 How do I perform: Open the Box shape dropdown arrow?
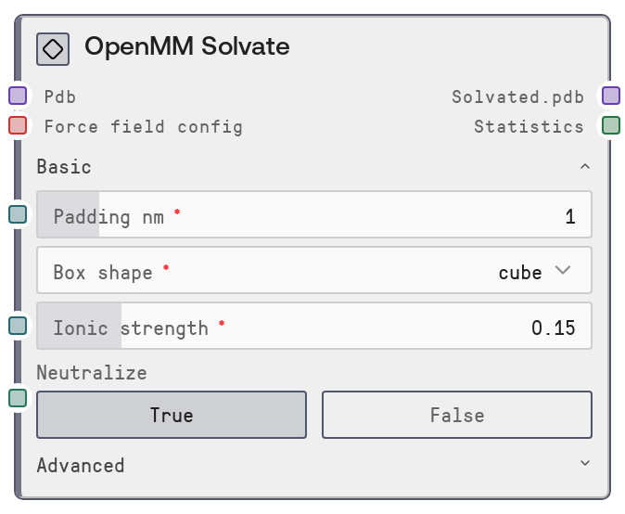click(x=563, y=271)
